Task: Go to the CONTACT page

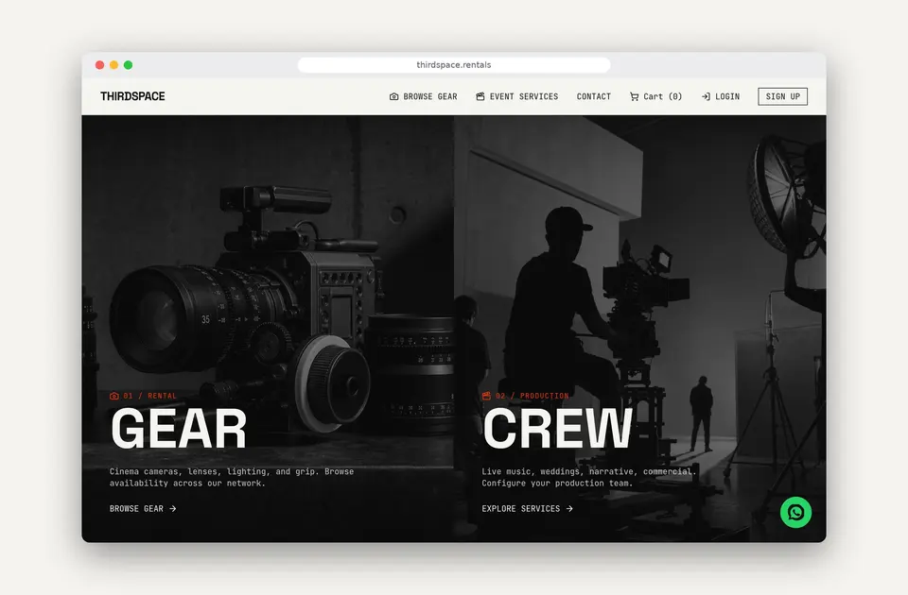Action: coord(594,96)
